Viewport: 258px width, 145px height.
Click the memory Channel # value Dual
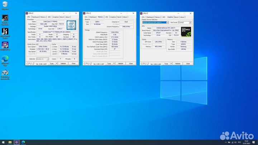(x=126, y=22)
